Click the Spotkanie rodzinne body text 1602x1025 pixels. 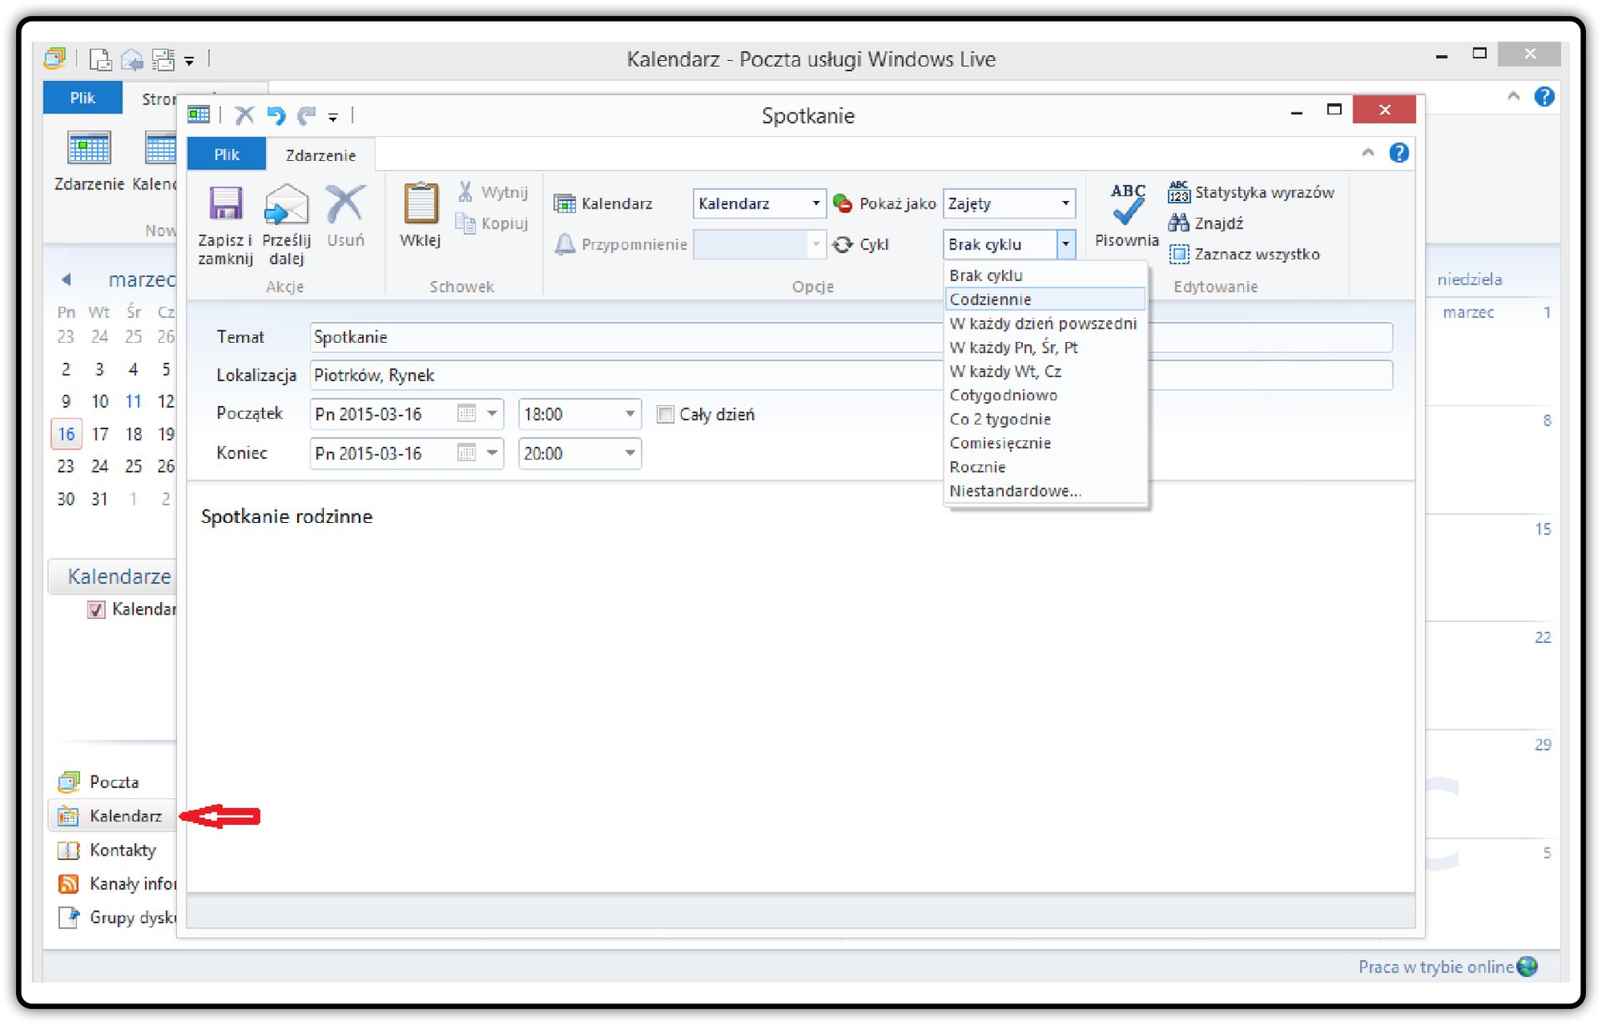(x=287, y=516)
